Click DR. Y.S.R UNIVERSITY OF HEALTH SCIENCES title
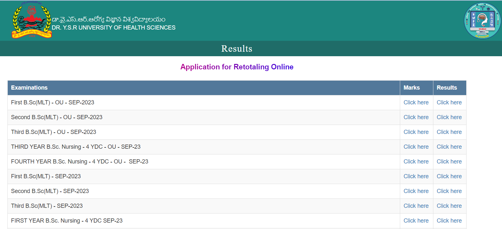The image size is (502, 229). [x=114, y=28]
